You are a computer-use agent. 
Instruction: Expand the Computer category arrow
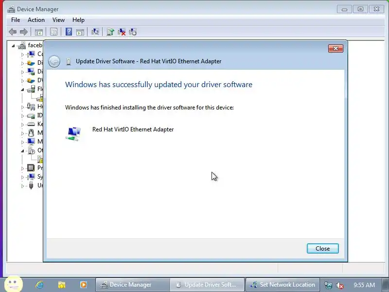[x=22, y=55]
